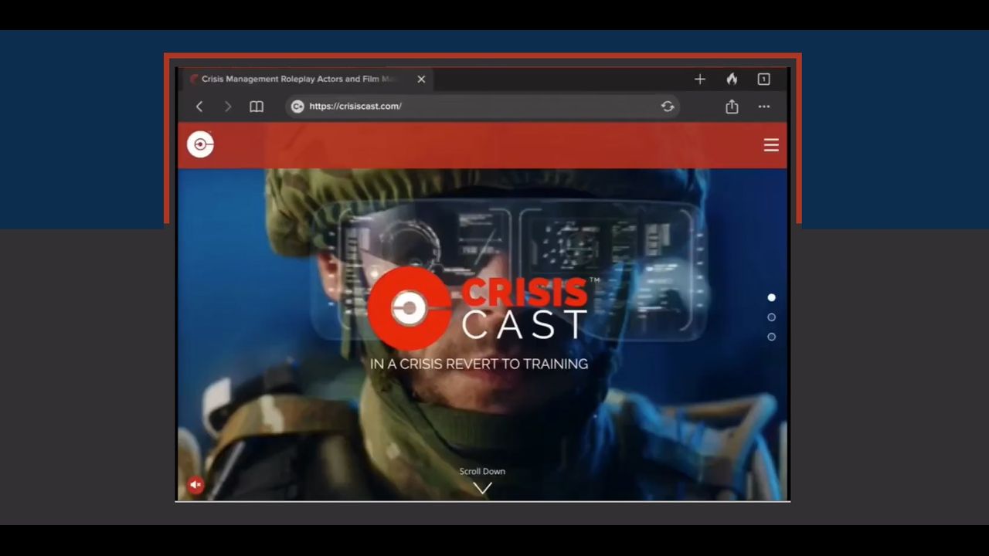Switch to the Crisis Management Roleplay Actors tab
Image resolution: width=989 pixels, height=556 pixels.
(301, 79)
